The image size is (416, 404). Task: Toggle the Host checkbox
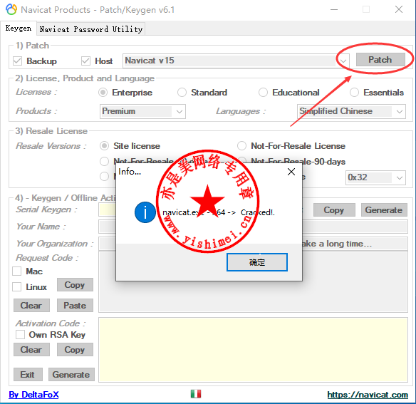[85, 61]
